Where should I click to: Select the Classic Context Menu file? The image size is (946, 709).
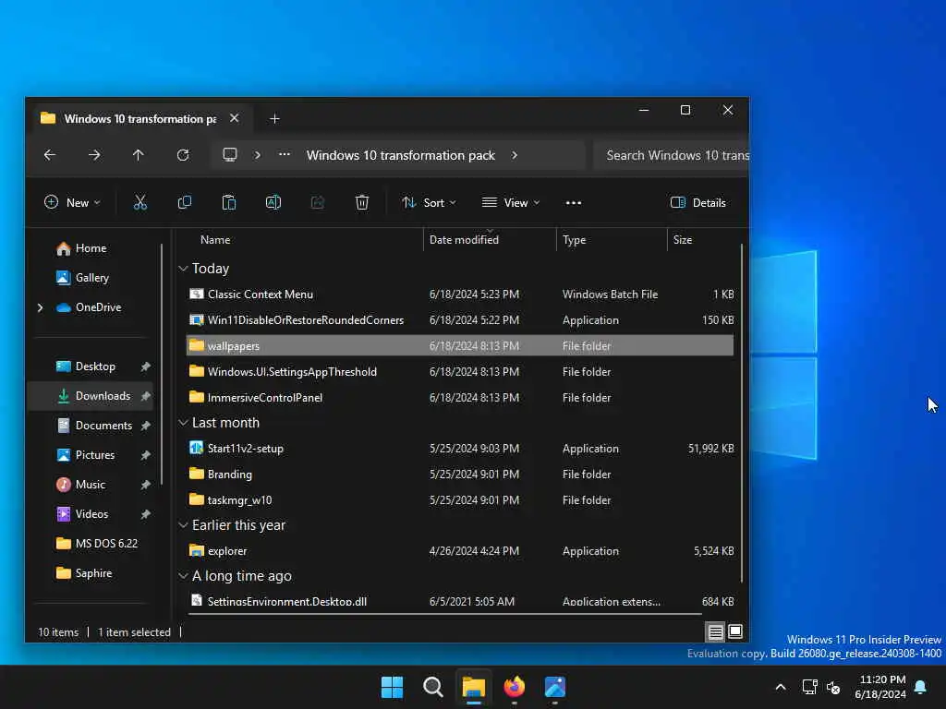click(460, 294)
